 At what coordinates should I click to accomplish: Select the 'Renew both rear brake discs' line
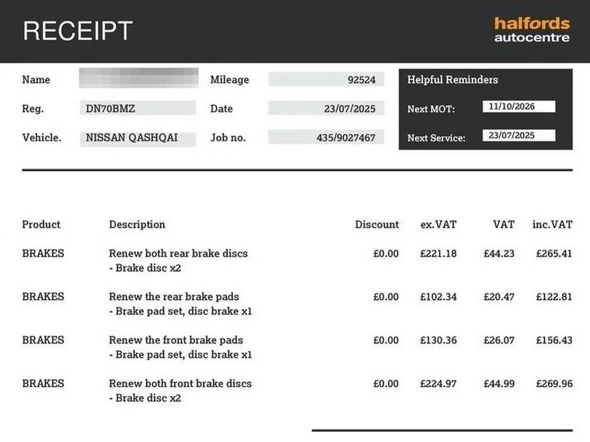click(x=178, y=253)
